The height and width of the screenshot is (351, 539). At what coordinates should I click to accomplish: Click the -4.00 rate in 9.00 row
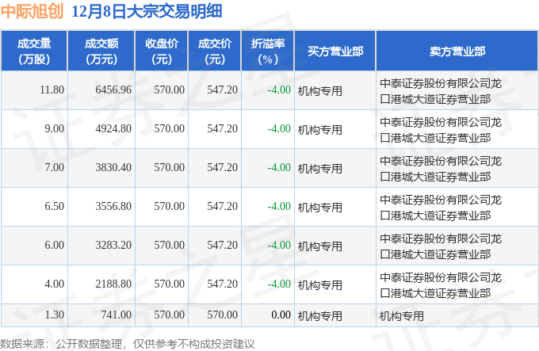[x=279, y=129]
